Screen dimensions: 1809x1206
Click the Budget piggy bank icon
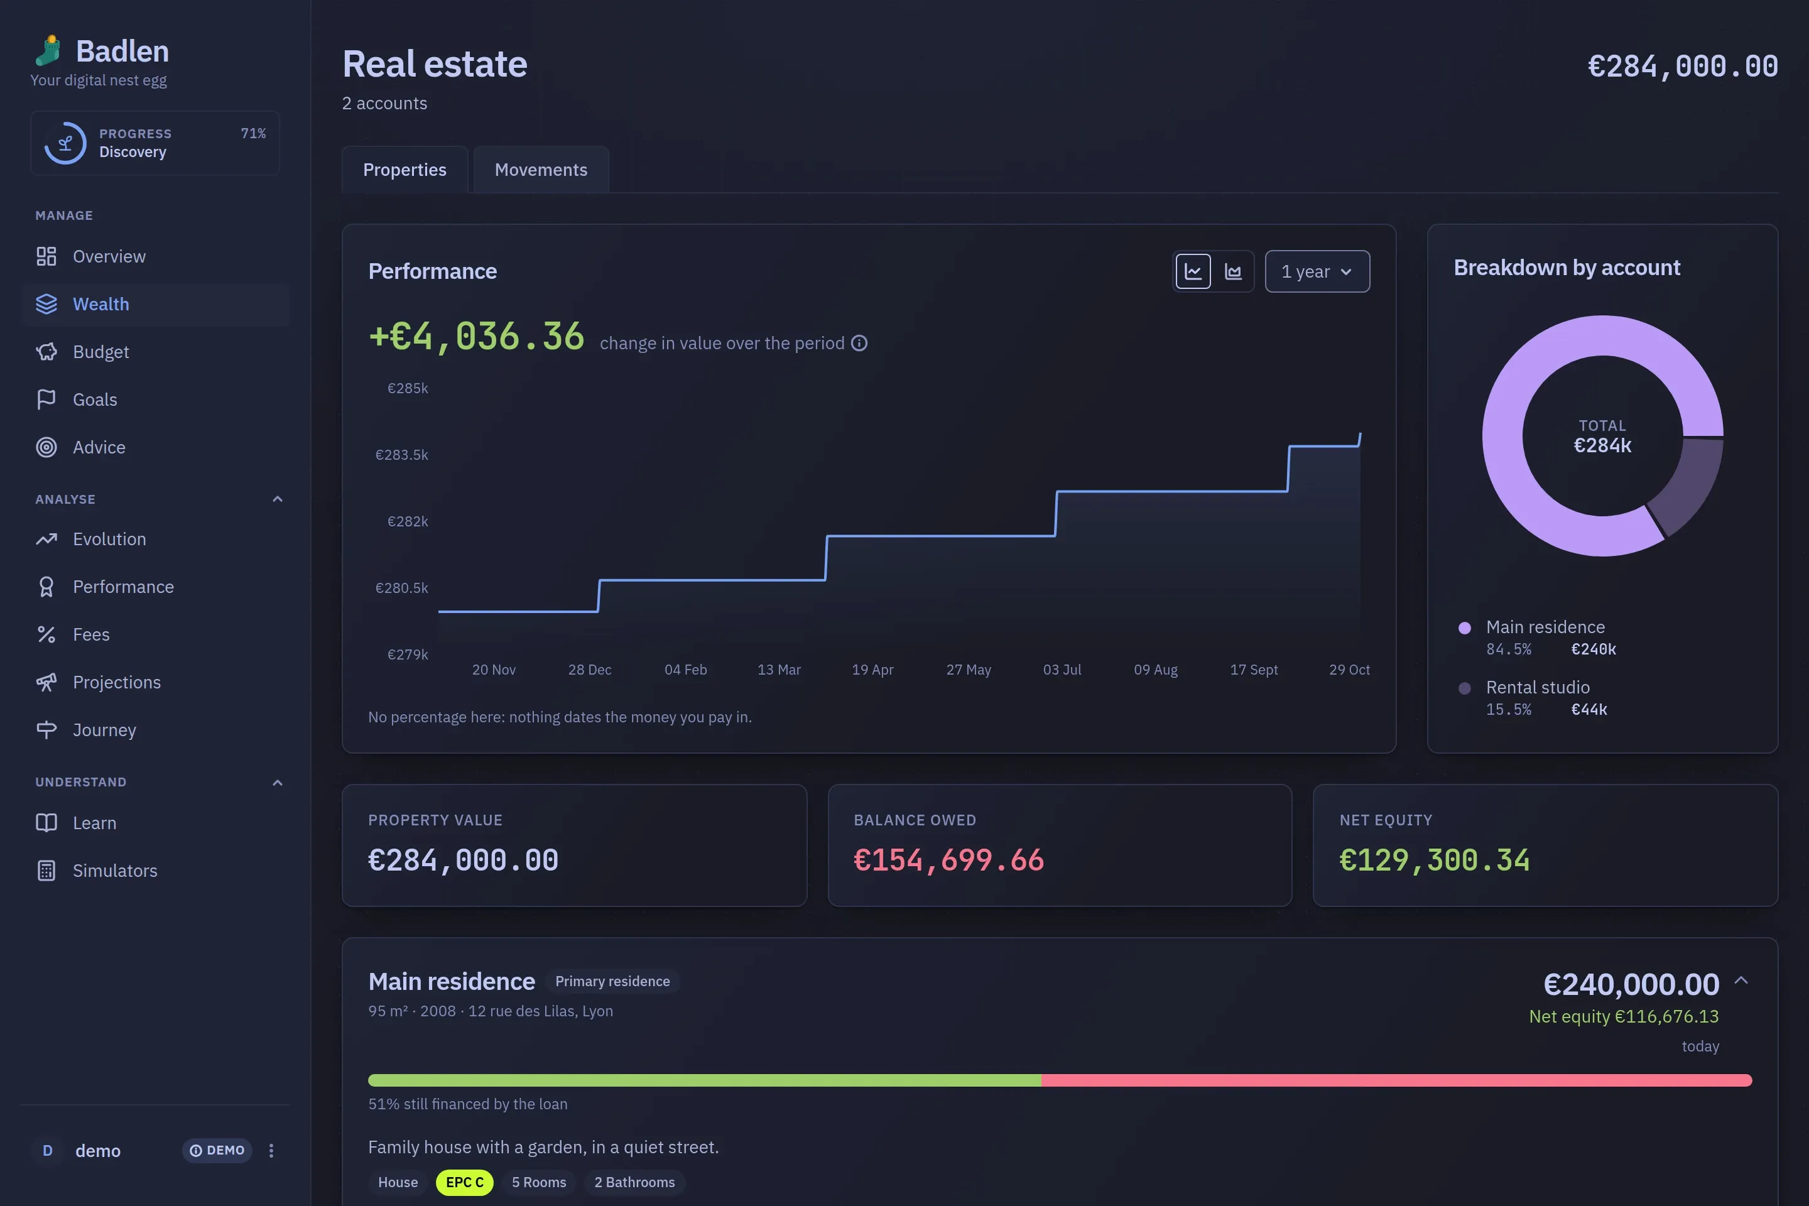point(46,352)
